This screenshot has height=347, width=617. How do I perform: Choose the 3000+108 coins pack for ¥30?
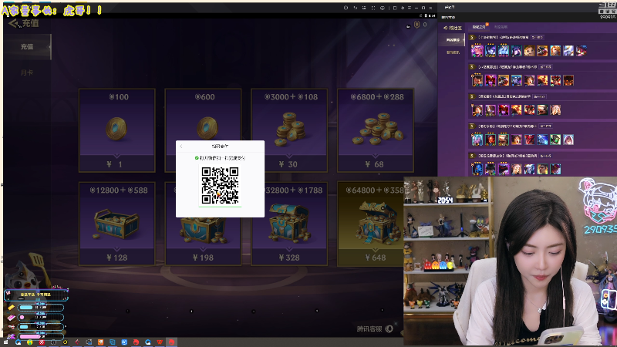coord(289,130)
